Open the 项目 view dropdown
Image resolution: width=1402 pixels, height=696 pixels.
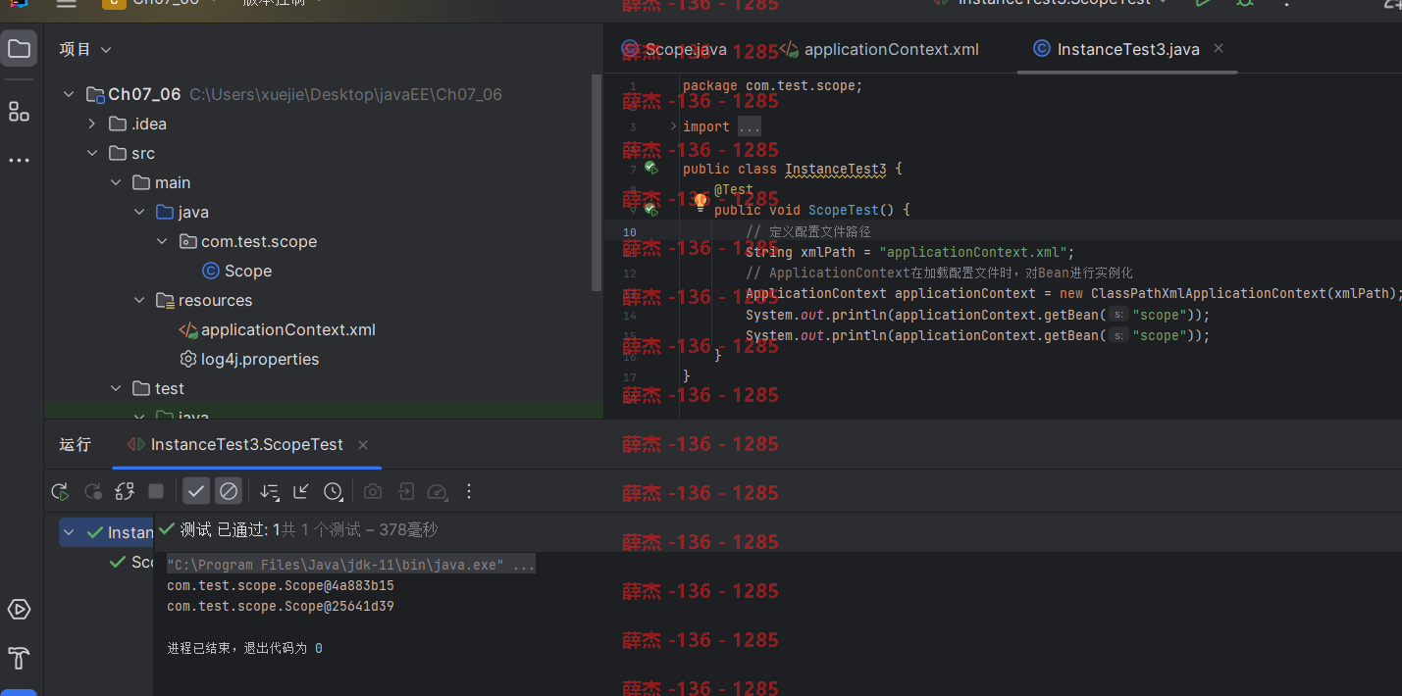pos(85,49)
